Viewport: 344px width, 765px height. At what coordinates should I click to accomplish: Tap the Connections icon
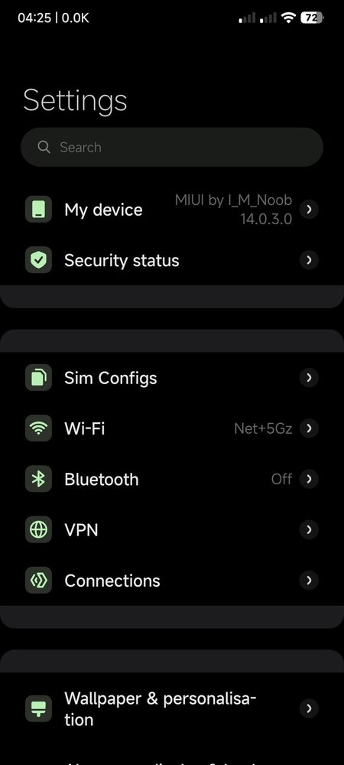coord(38,580)
